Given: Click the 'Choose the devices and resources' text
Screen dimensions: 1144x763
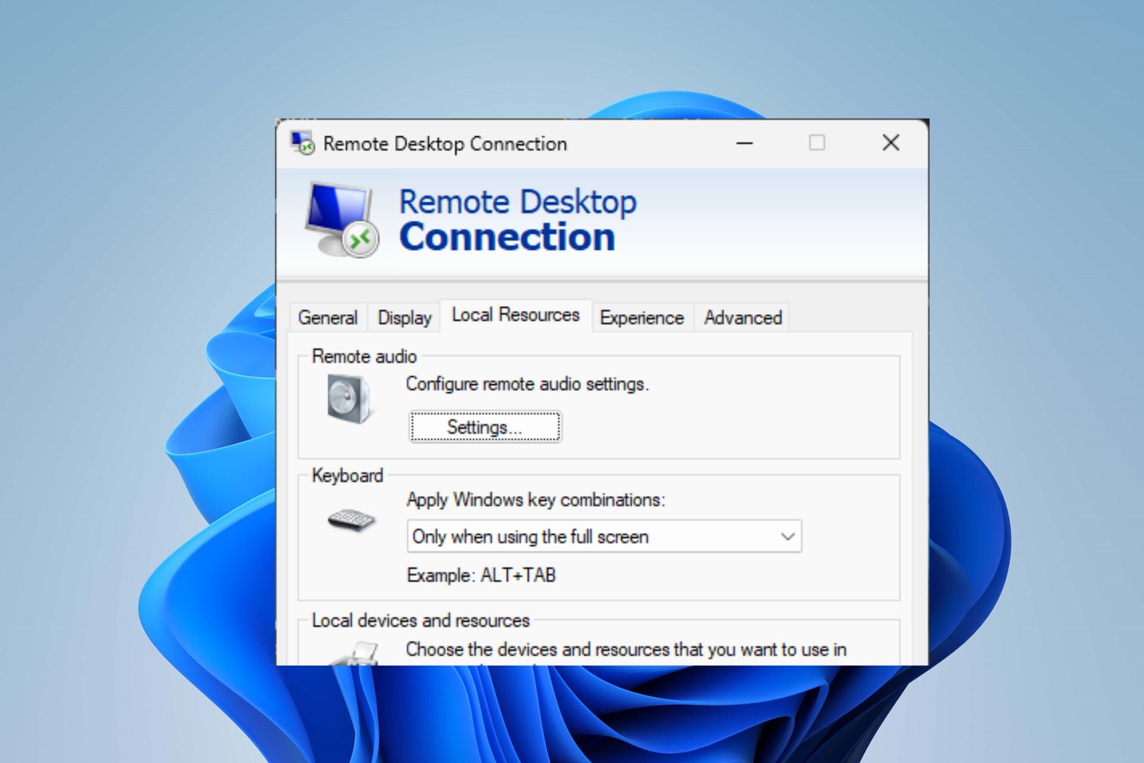Looking at the screenshot, I should coord(626,650).
